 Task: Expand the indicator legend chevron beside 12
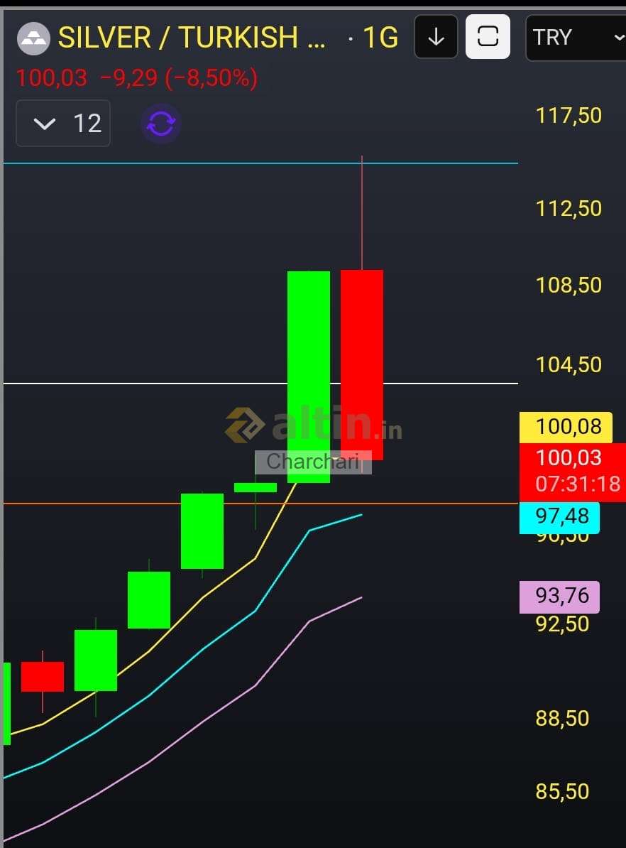click(45, 124)
